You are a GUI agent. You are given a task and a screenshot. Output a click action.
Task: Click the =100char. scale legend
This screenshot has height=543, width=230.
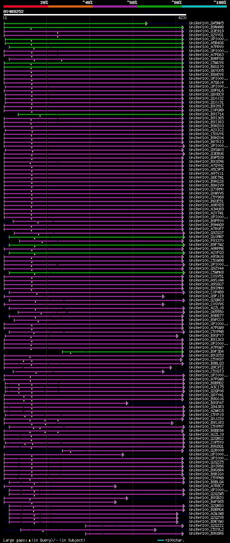click(171, 540)
